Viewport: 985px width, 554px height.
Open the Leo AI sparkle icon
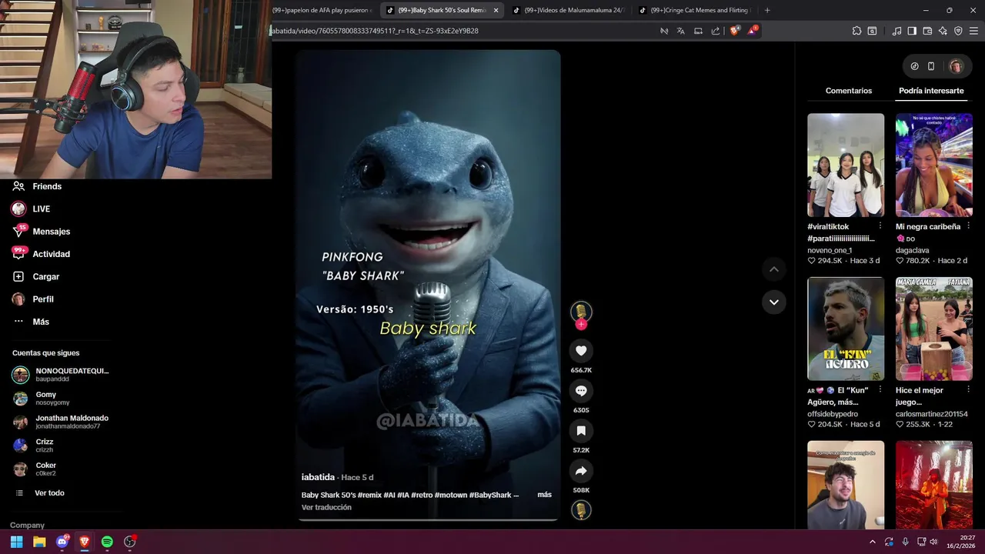(x=943, y=31)
